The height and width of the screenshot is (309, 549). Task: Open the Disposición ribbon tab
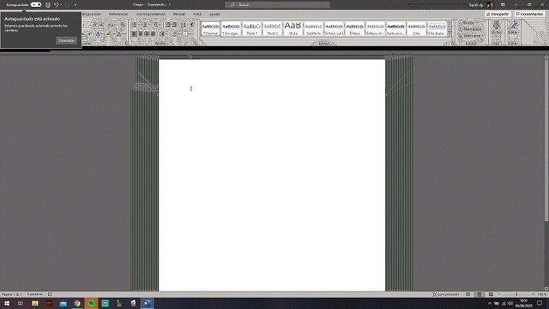pos(91,14)
